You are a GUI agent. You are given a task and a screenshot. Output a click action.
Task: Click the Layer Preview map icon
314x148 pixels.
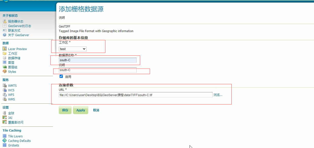5,49
